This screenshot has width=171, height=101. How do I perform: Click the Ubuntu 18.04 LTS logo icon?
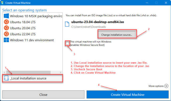click(x=6, y=22)
